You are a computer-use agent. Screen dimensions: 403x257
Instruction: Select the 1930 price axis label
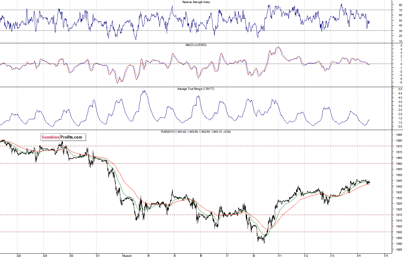(x=399, y=198)
